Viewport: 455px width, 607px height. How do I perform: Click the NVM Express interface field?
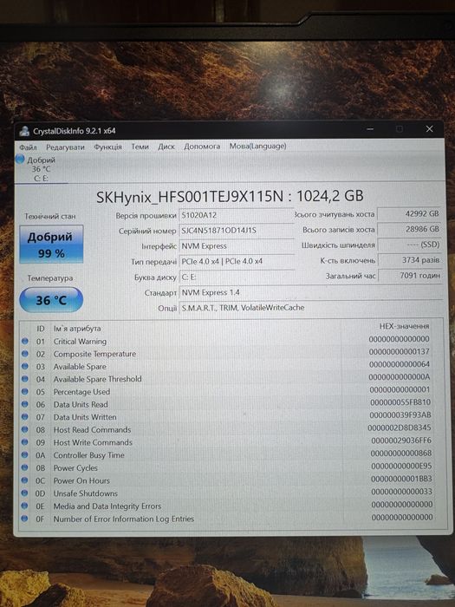(x=237, y=246)
